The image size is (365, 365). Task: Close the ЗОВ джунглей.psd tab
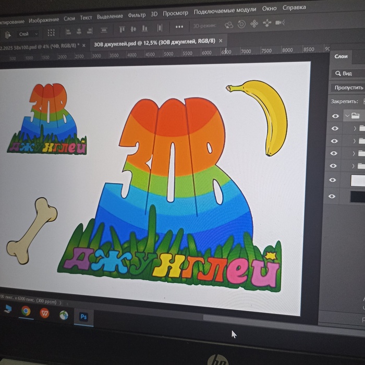(x=221, y=41)
